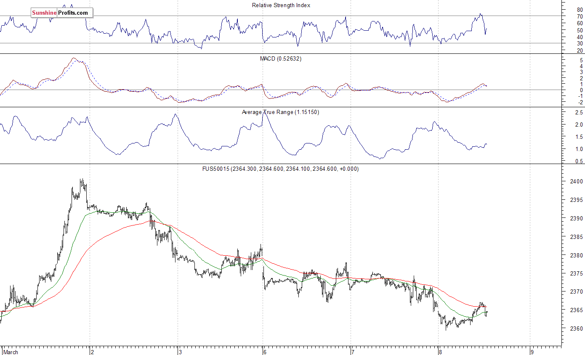The width and height of the screenshot is (585, 355).
Task: Click the RSI axis value 20
Action: click(580, 50)
